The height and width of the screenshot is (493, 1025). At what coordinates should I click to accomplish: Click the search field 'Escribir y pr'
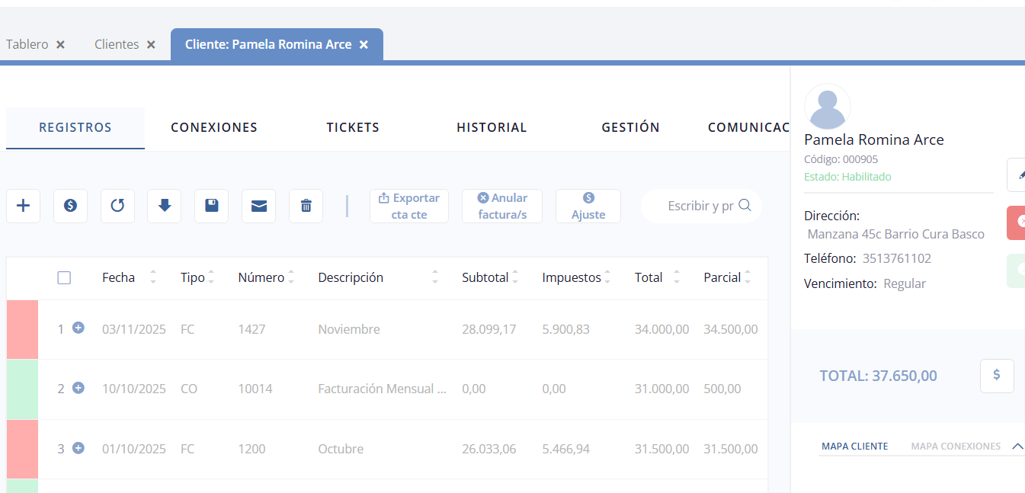tap(700, 206)
